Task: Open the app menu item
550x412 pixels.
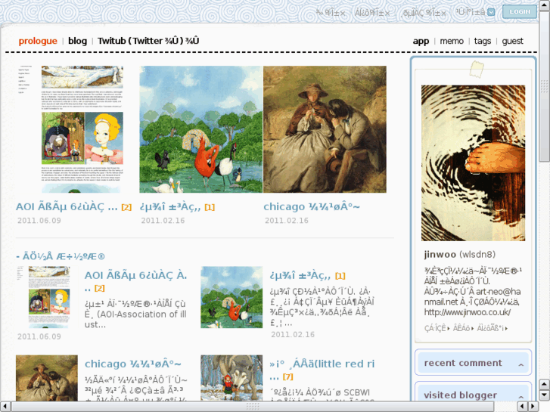Action: click(421, 41)
